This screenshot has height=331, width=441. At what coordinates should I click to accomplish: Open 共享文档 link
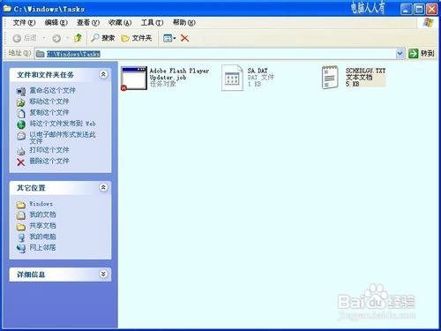42,226
